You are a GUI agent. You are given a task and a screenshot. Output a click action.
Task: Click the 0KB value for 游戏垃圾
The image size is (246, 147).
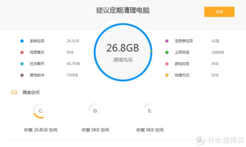tap(215, 64)
